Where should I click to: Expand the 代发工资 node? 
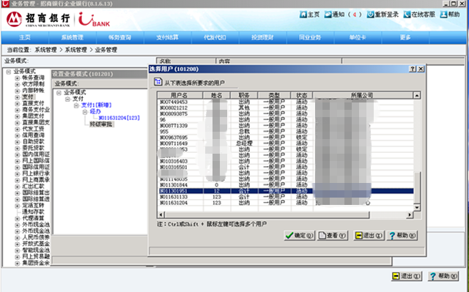tap(17, 129)
